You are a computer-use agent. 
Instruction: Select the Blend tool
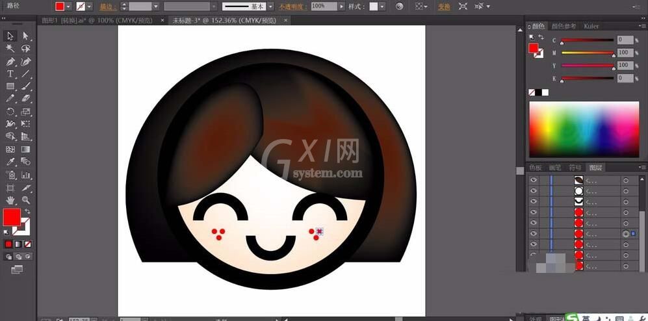(x=25, y=162)
